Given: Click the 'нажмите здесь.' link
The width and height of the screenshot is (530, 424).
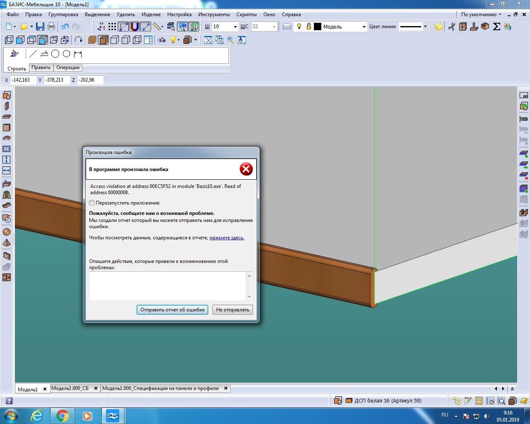Looking at the screenshot, I should 227,238.
